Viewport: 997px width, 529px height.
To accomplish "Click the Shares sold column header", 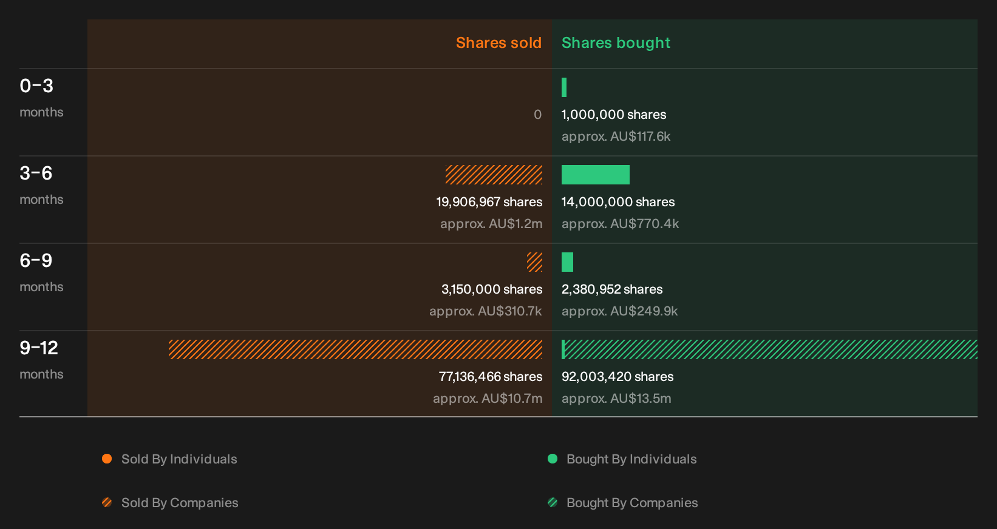I will (498, 43).
